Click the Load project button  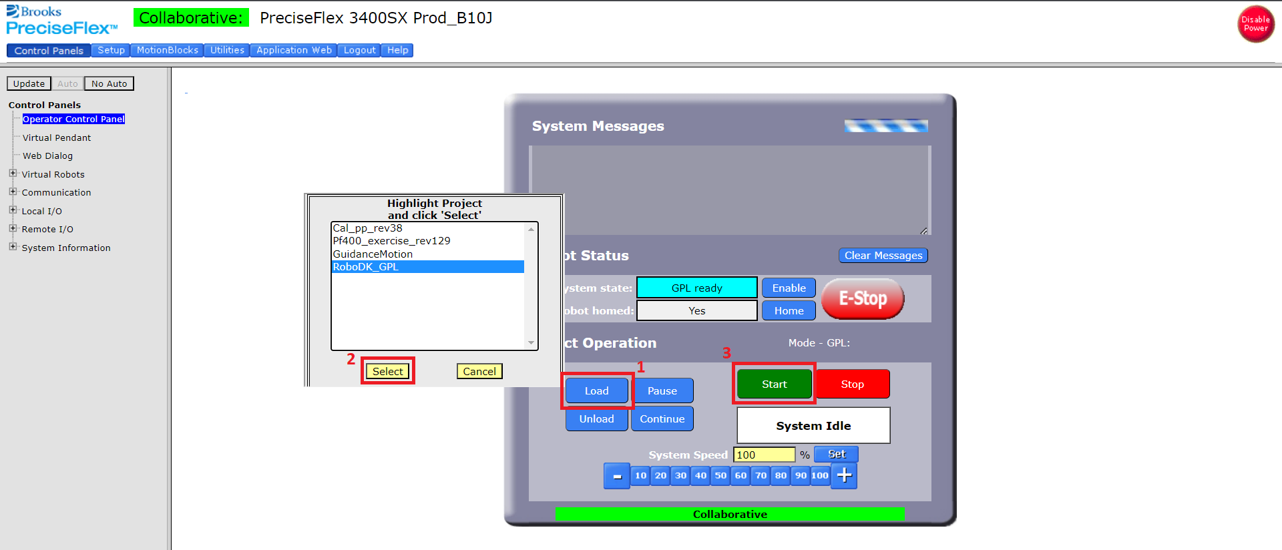coord(596,390)
